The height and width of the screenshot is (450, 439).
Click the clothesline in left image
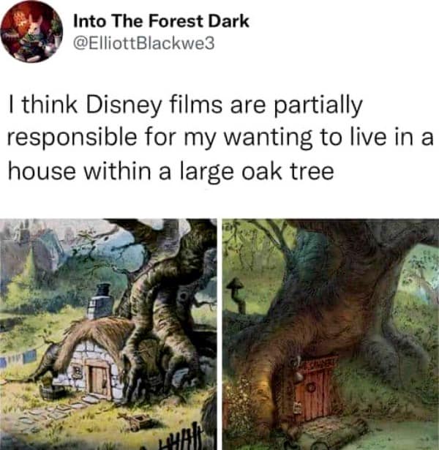tap(18, 358)
